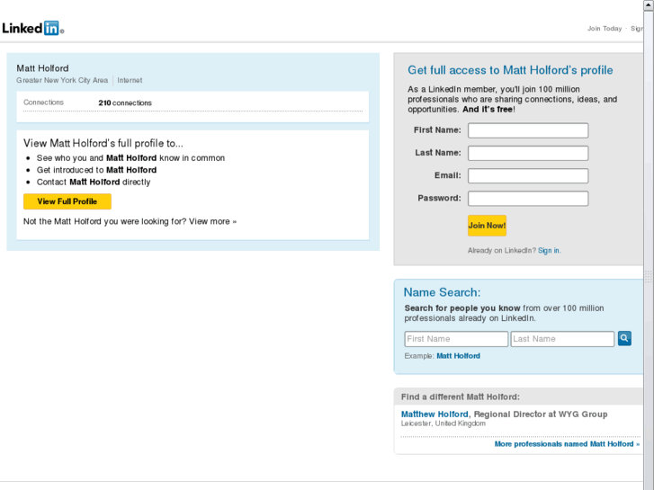The width and height of the screenshot is (654, 490).
Task: Focus the Email signup field
Action: [528, 175]
